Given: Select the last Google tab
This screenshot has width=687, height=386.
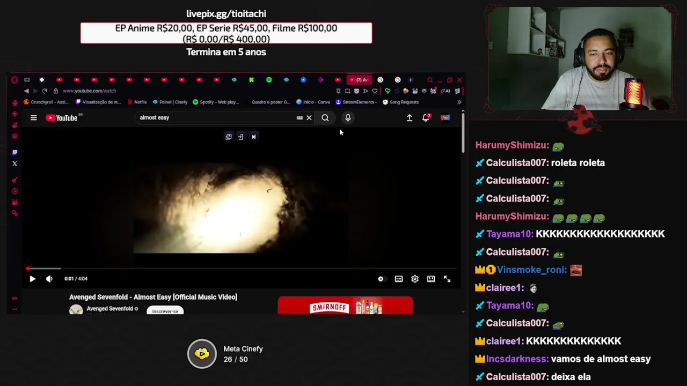Looking at the screenshot, I should click(x=398, y=80).
